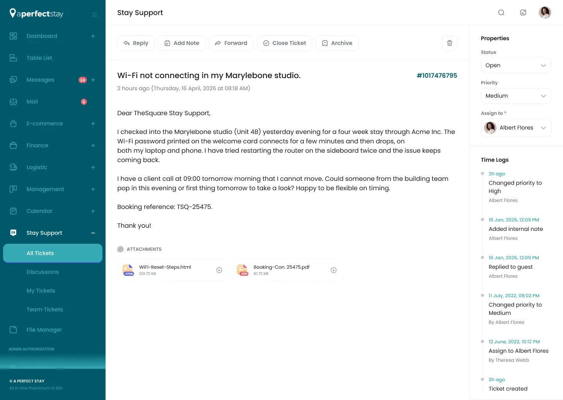Click the Add Note button
This screenshot has width=563, height=400.
tap(182, 43)
